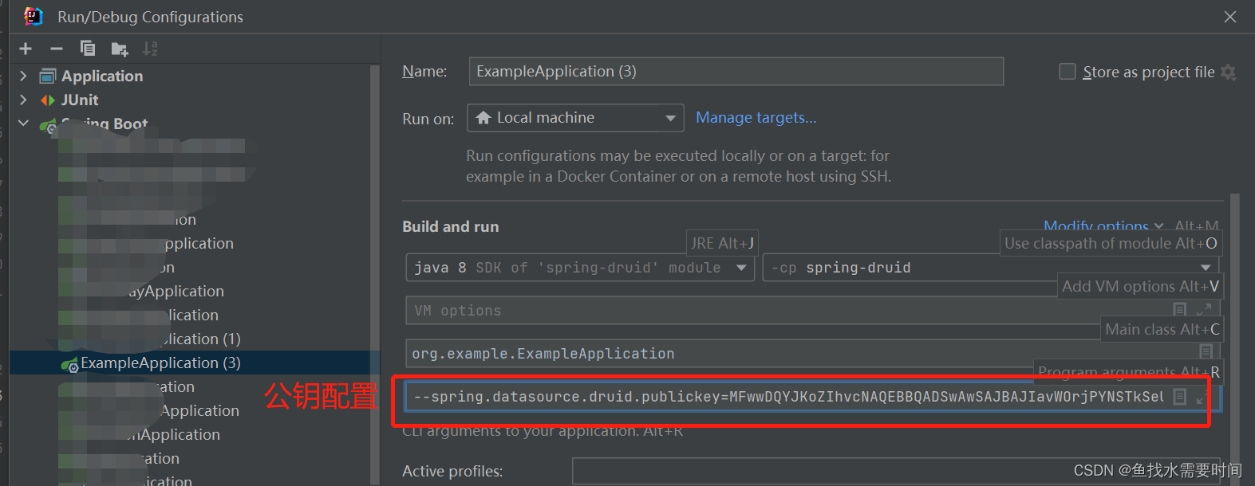1255x486 pixels.
Task: Close the Run/Debug Configurations dialog
Action: point(1230,17)
